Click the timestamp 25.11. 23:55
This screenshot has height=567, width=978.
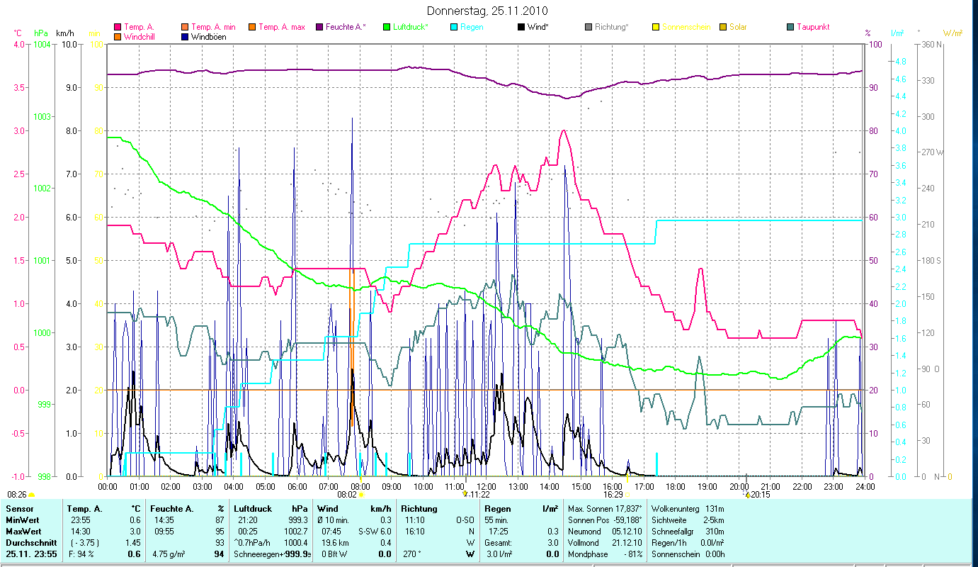tap(33, 554)
